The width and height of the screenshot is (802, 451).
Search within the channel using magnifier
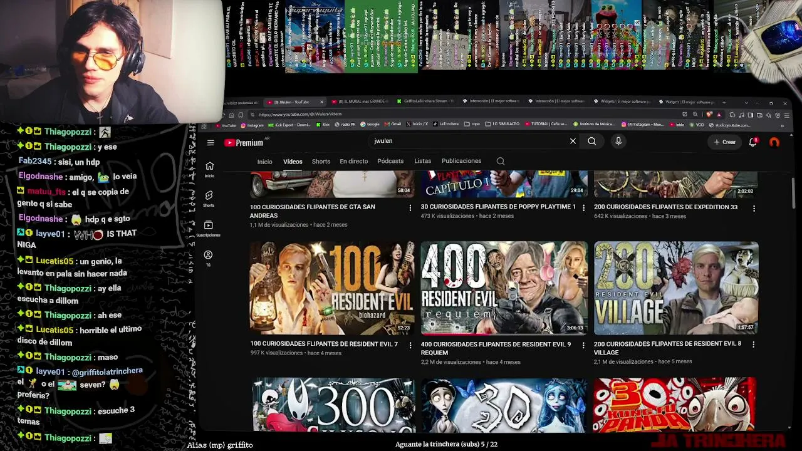tap(501, 162)
